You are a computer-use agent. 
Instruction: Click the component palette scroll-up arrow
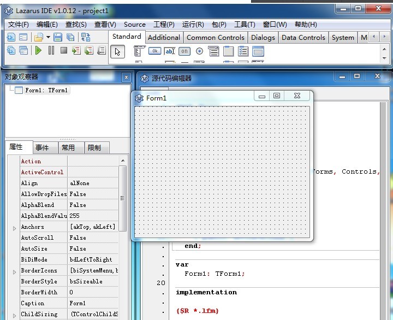(384, 49)
